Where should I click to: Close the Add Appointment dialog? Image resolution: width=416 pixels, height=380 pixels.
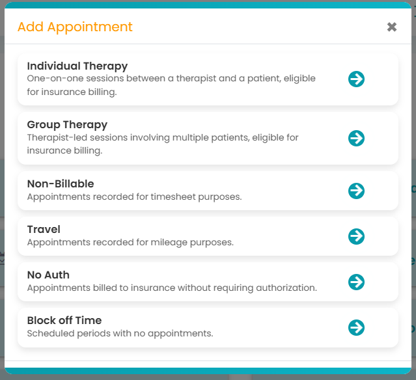pyautogui.click(x=392, y=27)
